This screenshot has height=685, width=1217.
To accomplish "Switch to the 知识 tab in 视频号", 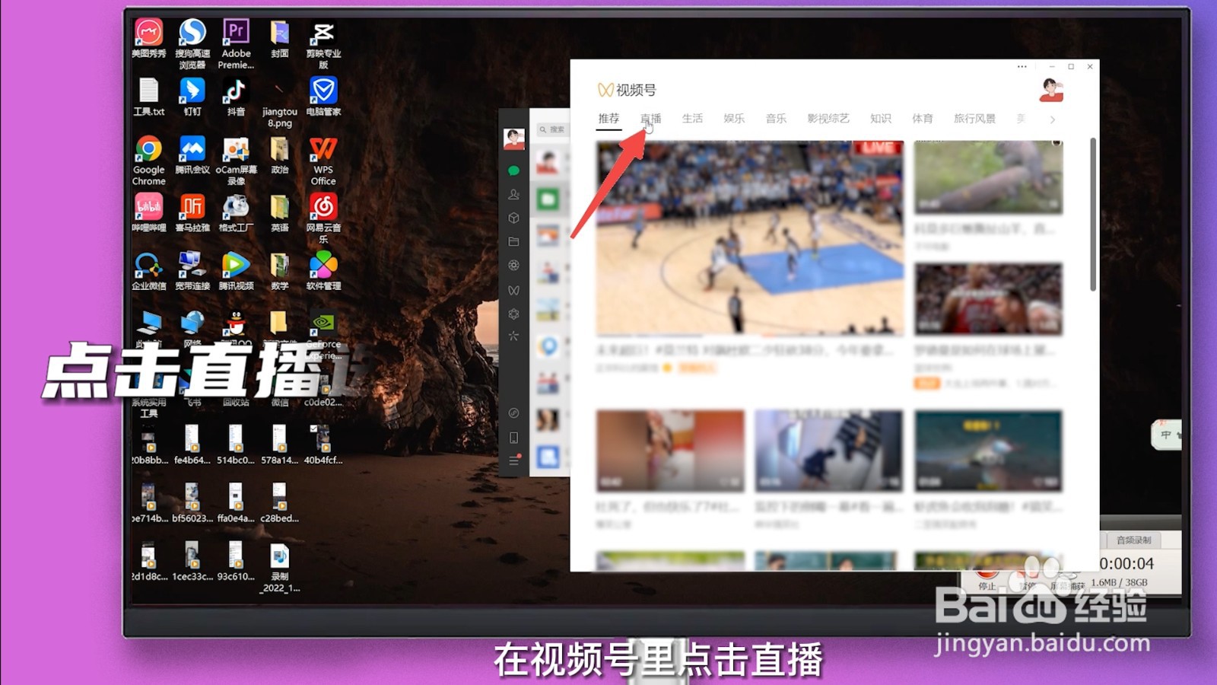I will pos(881,118).
